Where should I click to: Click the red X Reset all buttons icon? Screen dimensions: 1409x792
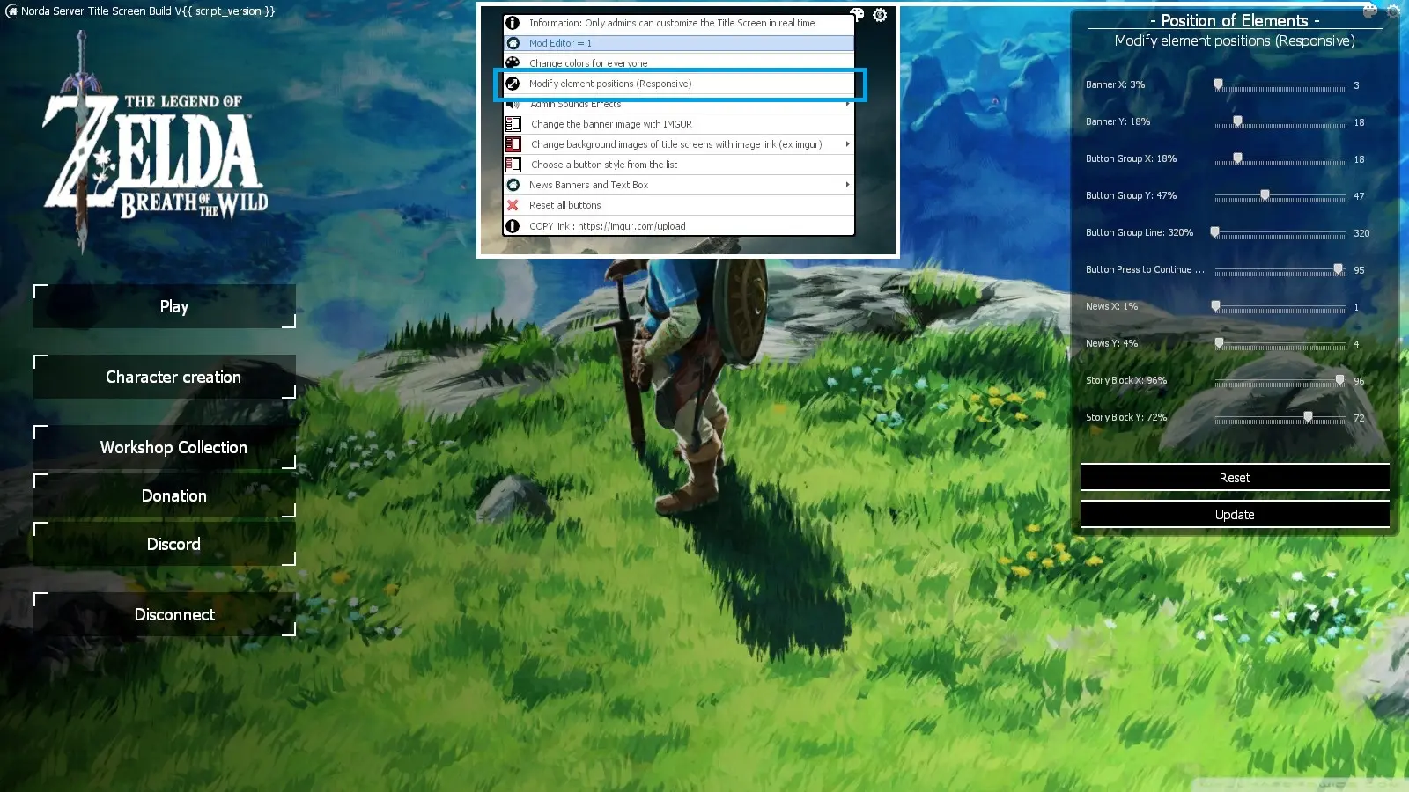click(x=513, y=205)
